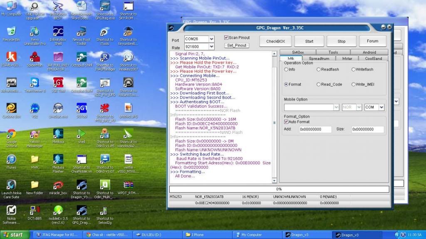Select Readflash operation option
The height and width of the screenshot is (239, 426).
(x=318, y=69)
